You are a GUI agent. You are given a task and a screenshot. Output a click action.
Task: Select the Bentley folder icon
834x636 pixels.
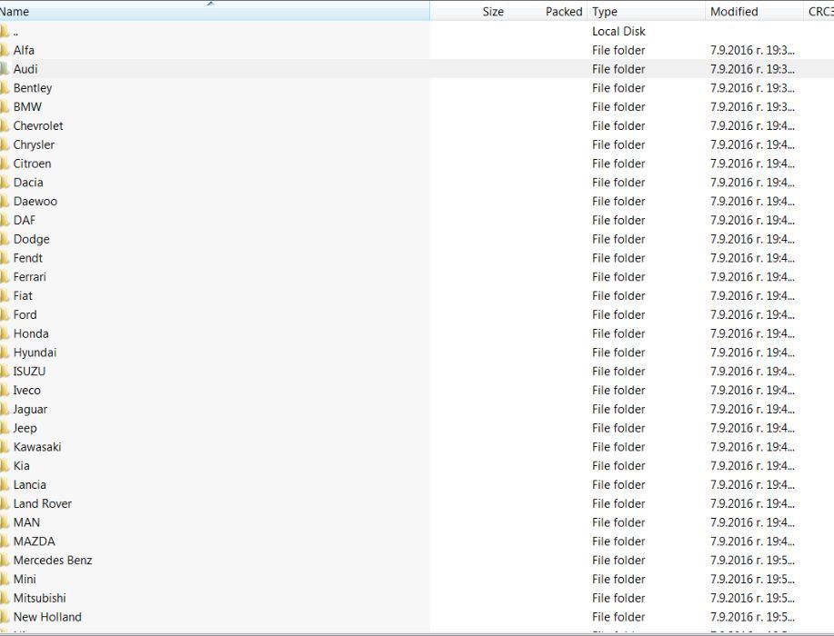point(5,87)
